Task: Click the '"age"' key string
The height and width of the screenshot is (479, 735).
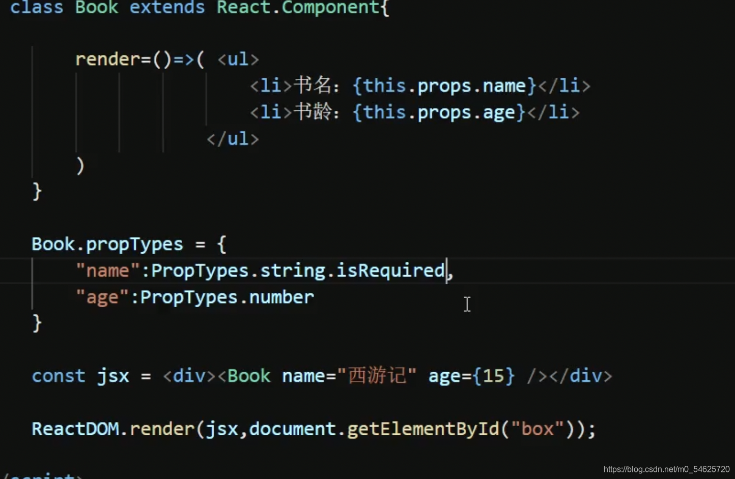Action: click(x=102, y=297)
